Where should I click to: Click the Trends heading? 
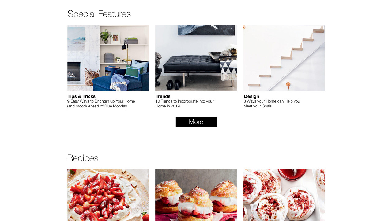pyautogui.click(x=163, y=96)
